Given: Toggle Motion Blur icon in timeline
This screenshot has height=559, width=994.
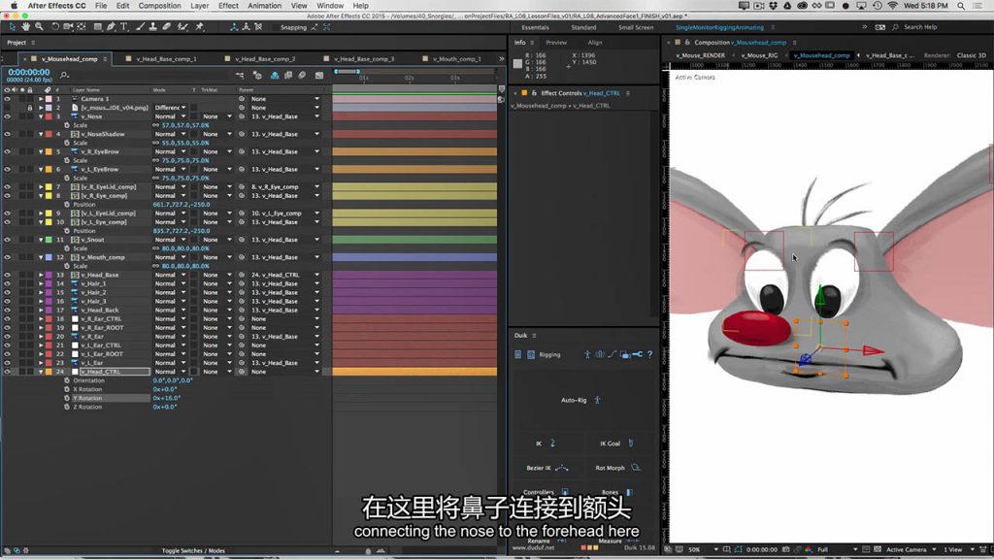Looking at the screenshot, I should pyautogui.click(x=303, y=76).
